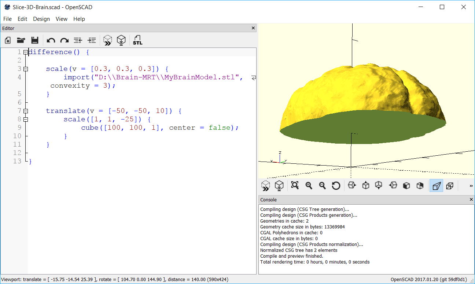The width and height of the screenshot is (475, 284).
Task: Export the model as STL
Action: click(138, 40)
